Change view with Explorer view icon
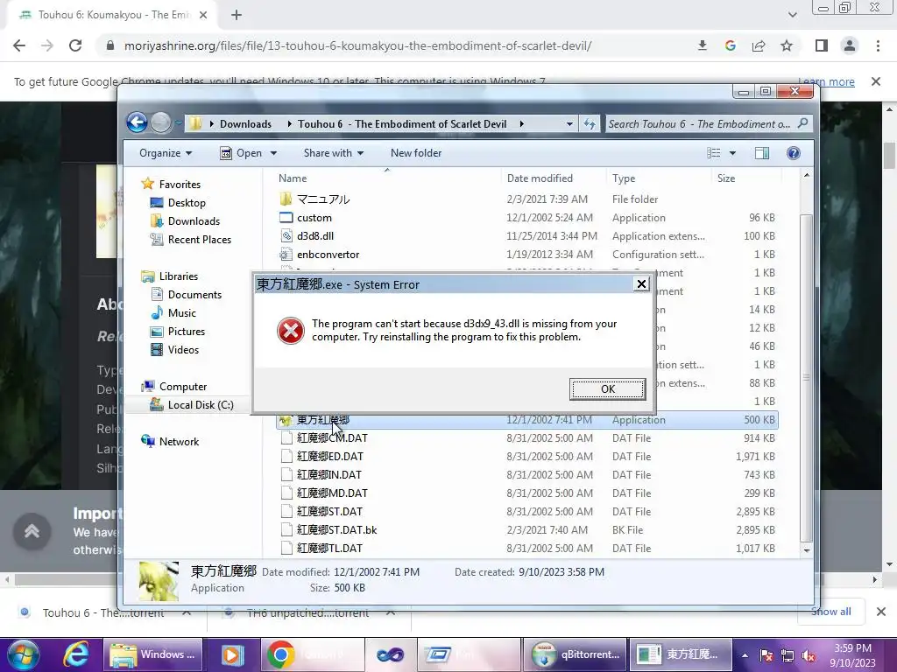The height and width of the screenshot is (672, 897). [x=713, y=153]
